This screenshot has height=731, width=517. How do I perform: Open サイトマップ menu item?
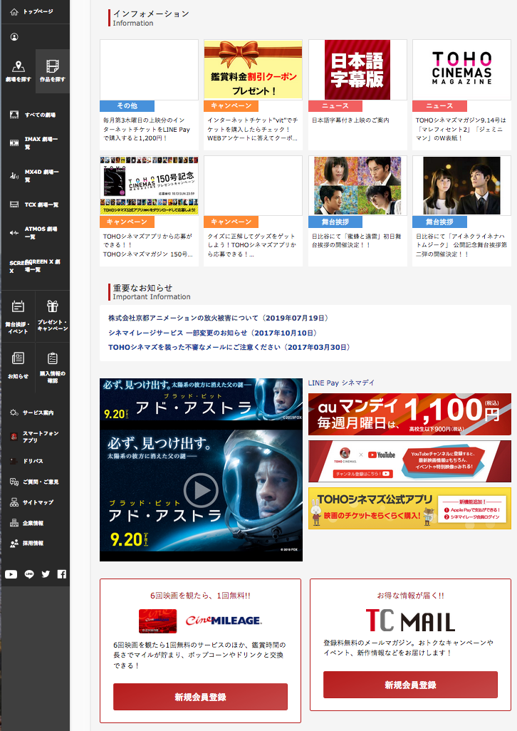pyautogui.click(x=32, y=502)
